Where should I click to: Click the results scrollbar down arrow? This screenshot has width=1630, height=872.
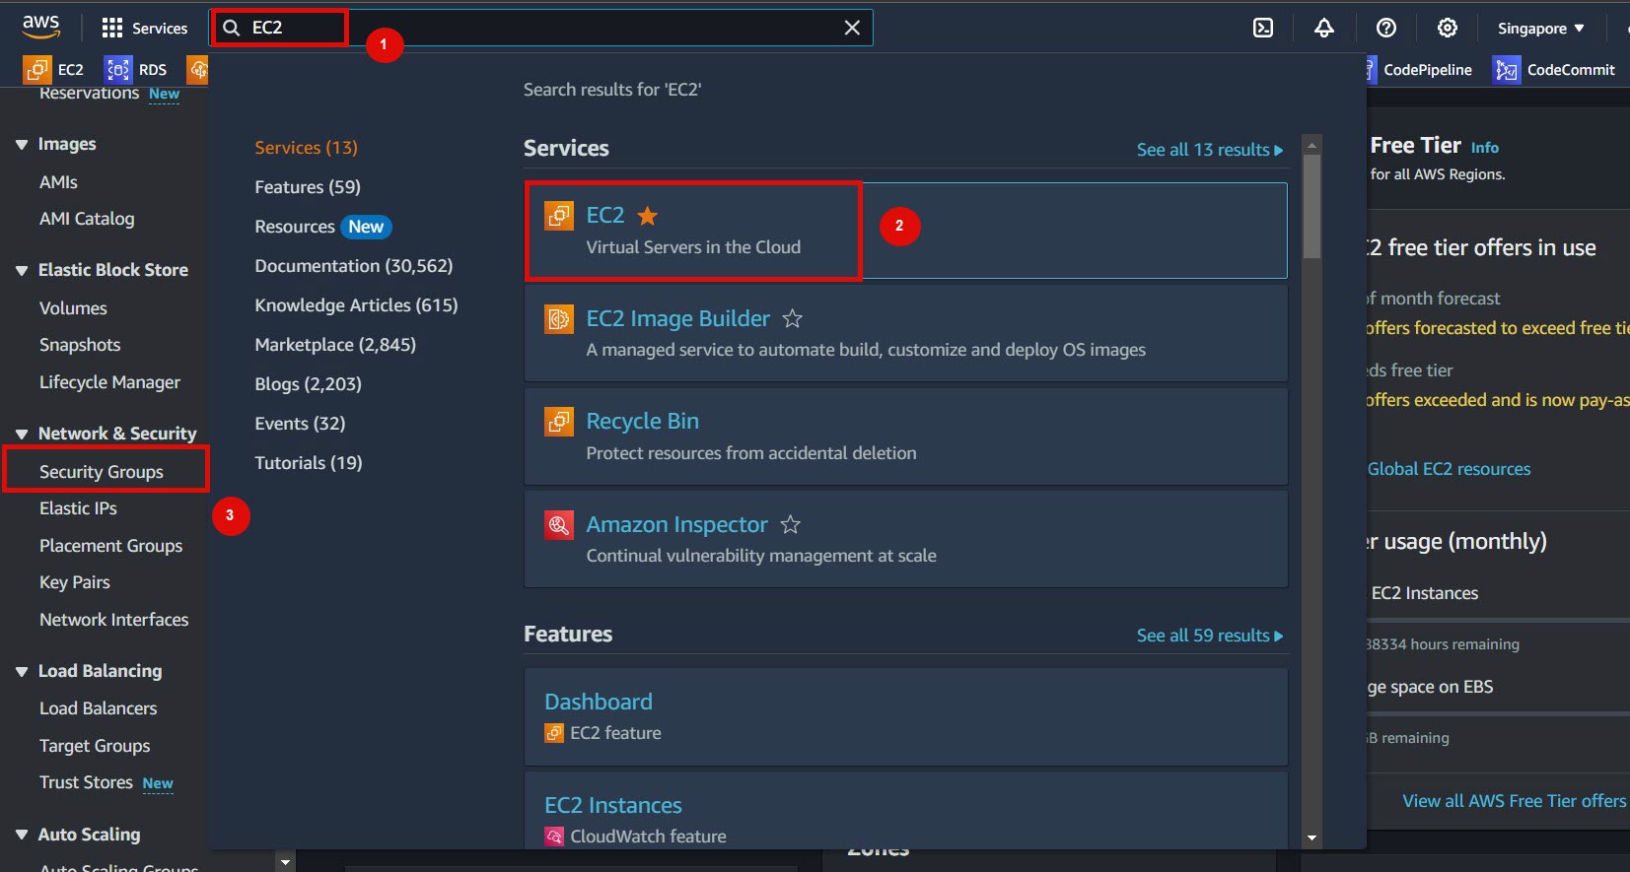pyautogui.click(x=1311, y=838)
